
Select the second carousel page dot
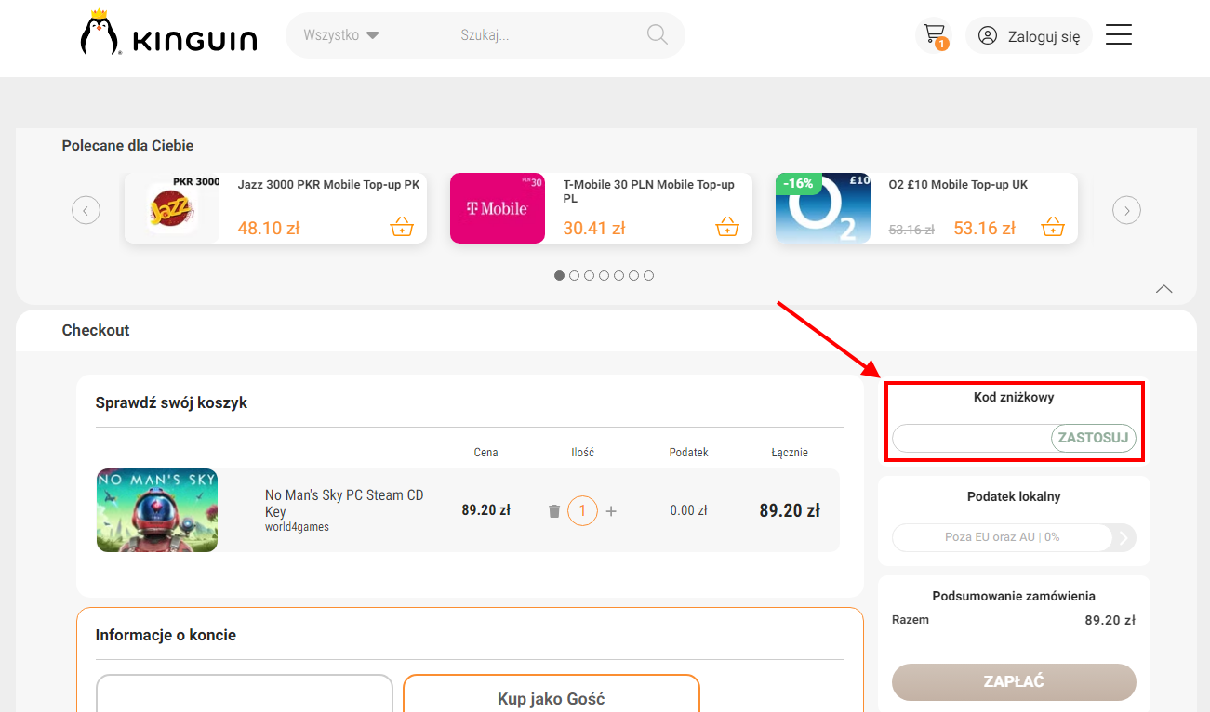574,276
